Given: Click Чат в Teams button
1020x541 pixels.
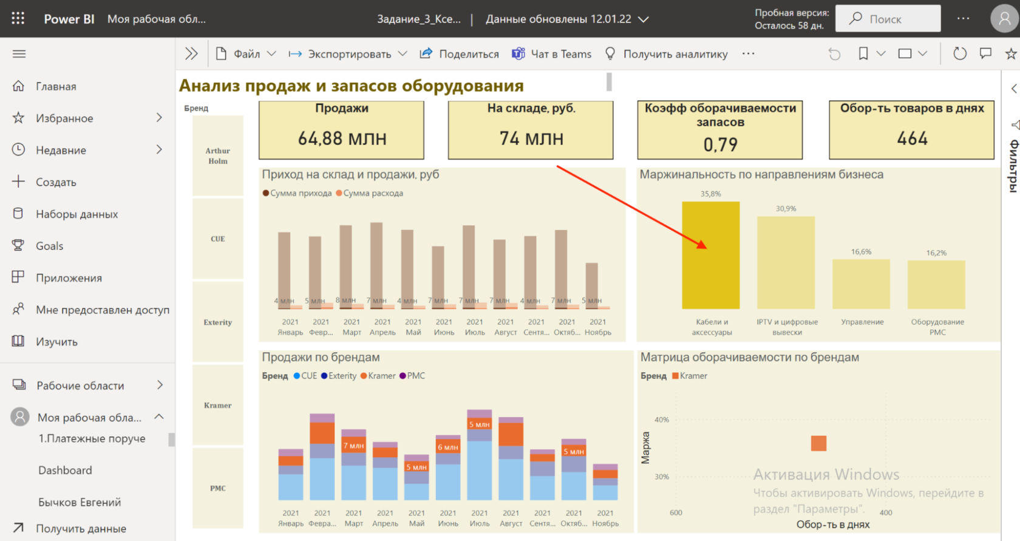Looking at the screenshot, I should (x=552, y=54).
